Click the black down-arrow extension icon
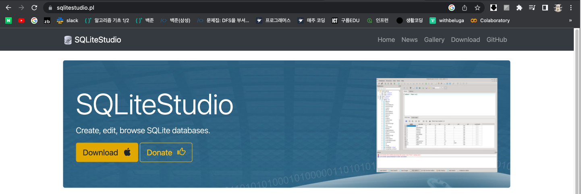 click(x=493, y=8)
